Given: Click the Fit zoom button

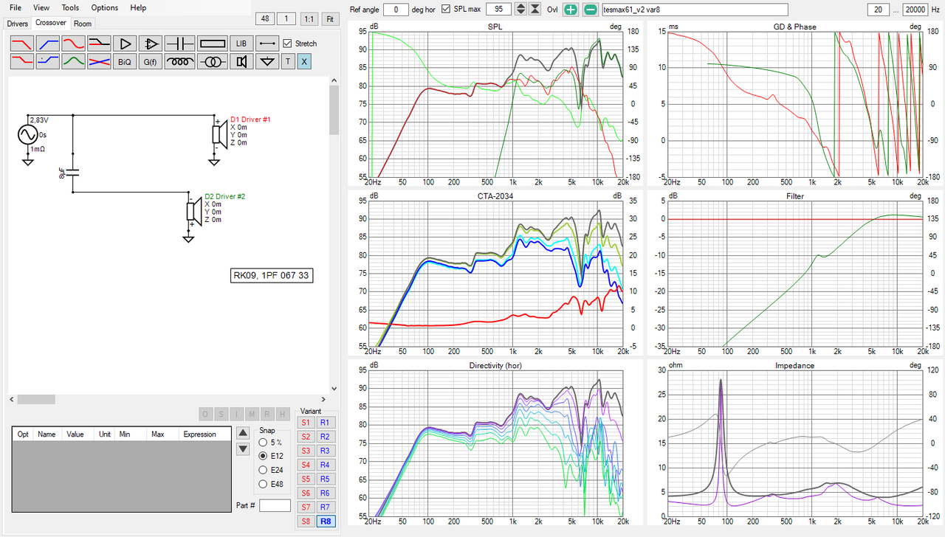Looking at the screenshot, I should 330,19.
